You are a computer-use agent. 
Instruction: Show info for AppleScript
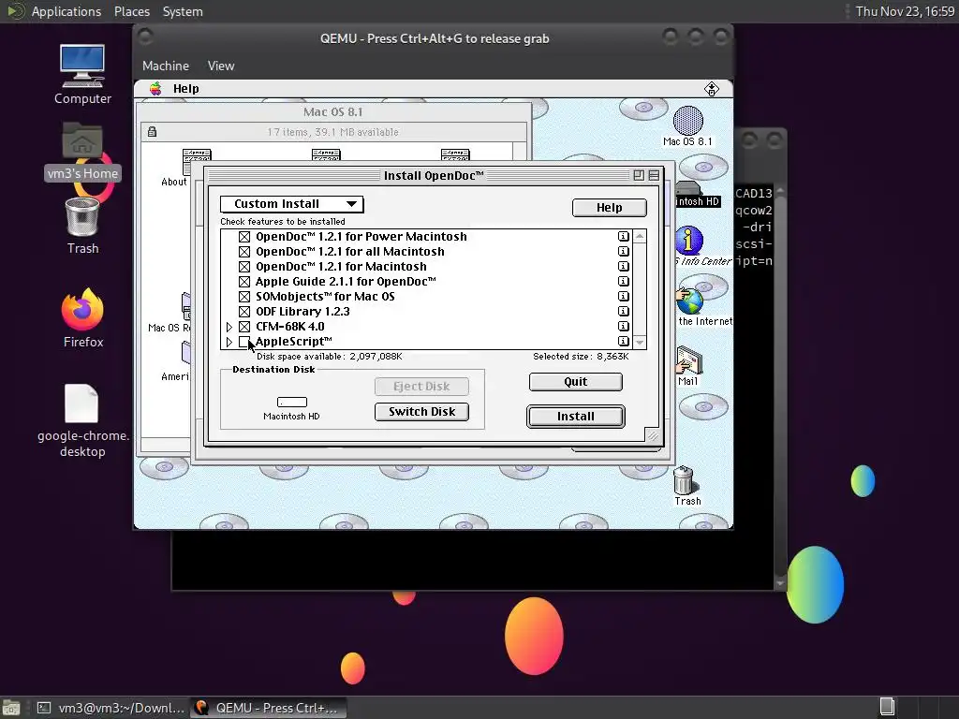pyautogui.click(x=623, y=341)
